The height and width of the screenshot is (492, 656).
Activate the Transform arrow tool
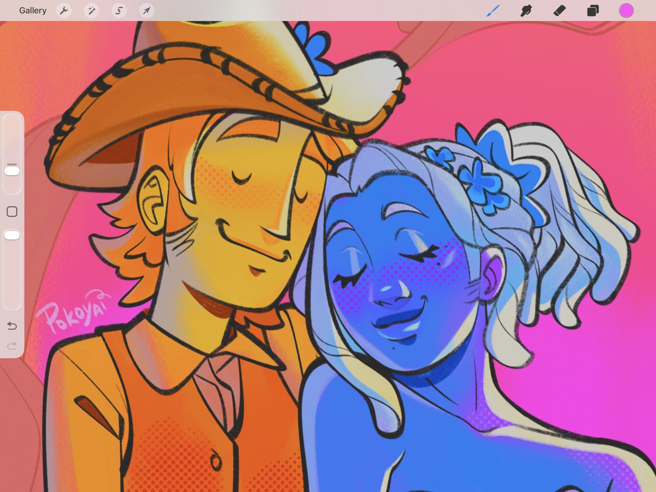tap(147, 10)
